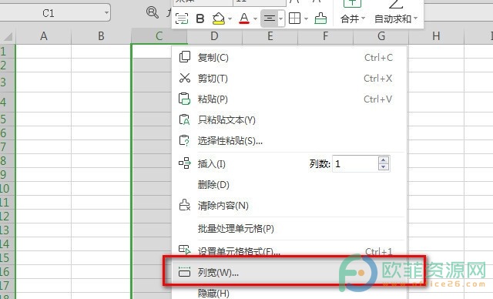
Task: Click the Bold button in mini toolbar
Action: pos(200,18)
